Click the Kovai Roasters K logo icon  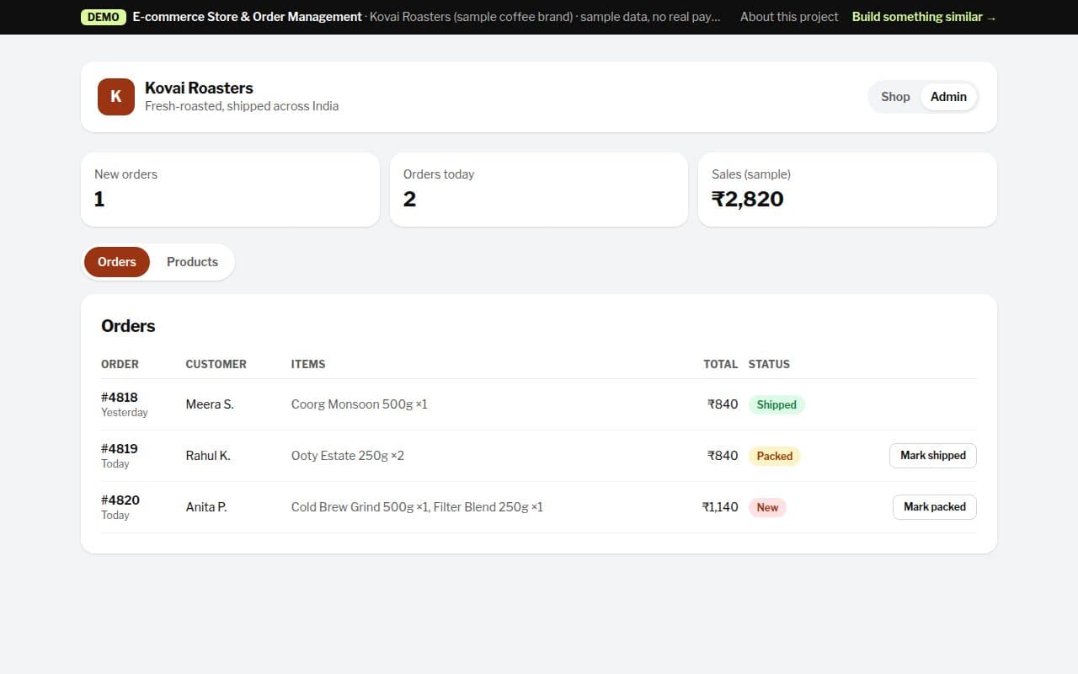116,97
